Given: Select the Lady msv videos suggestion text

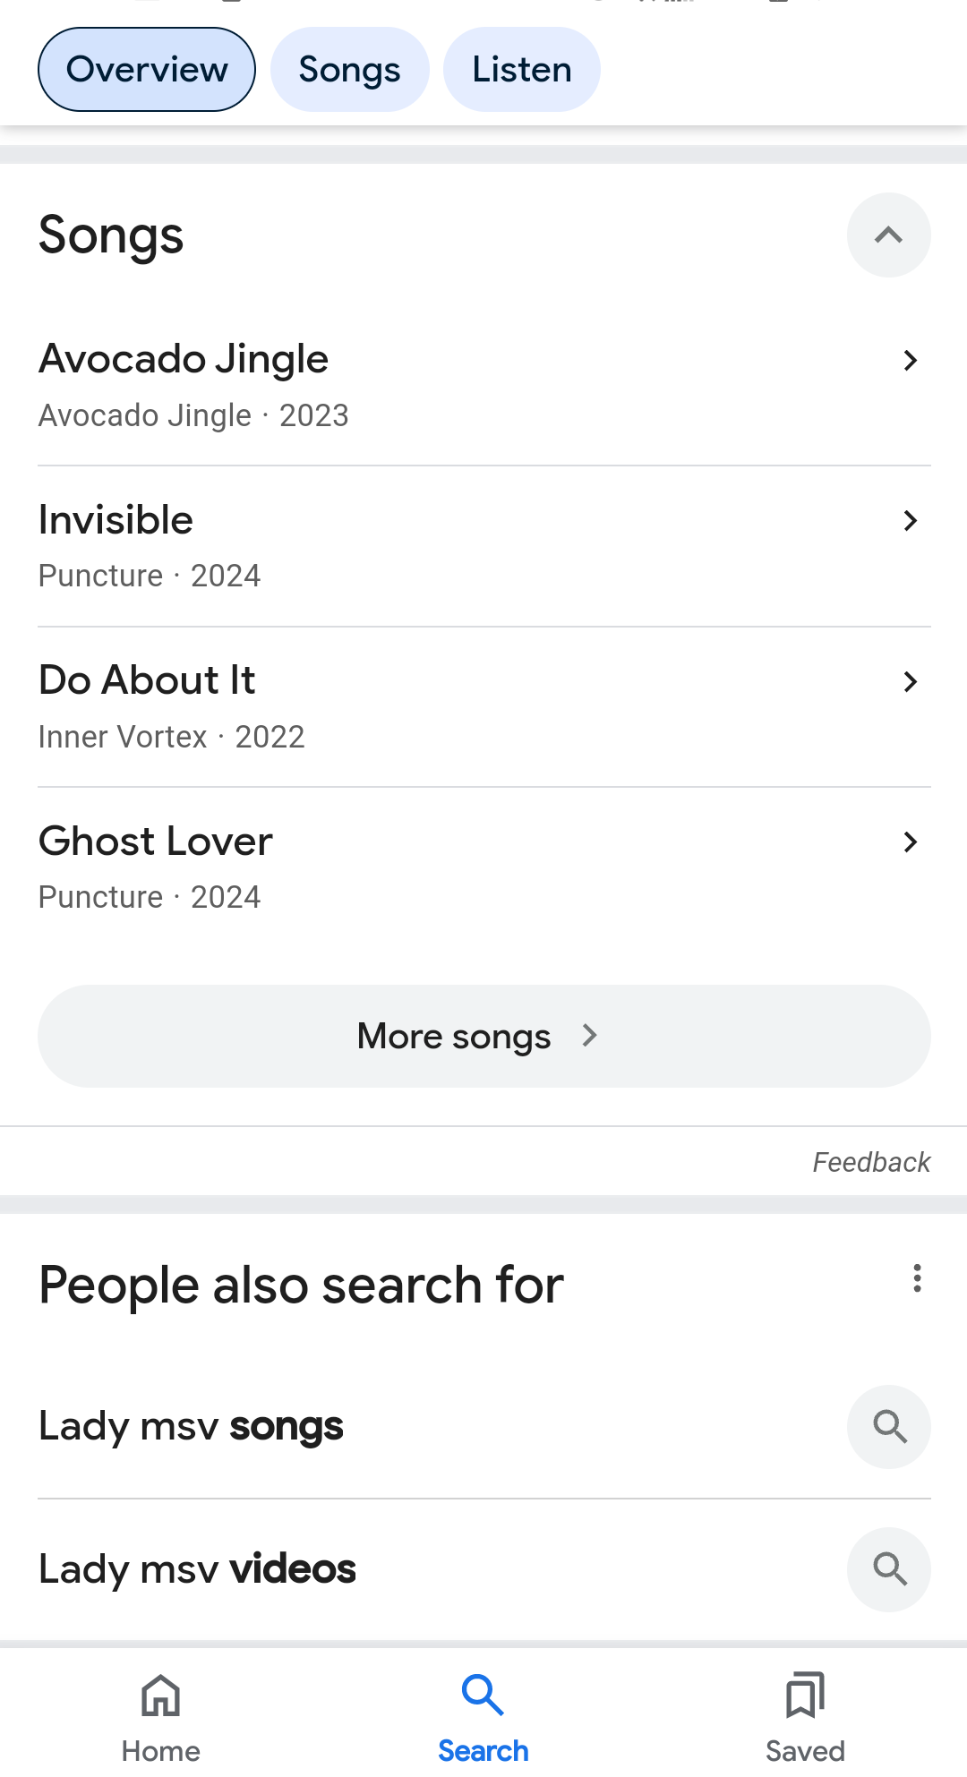Looking at the screenshot, I should coord(197,1569).
